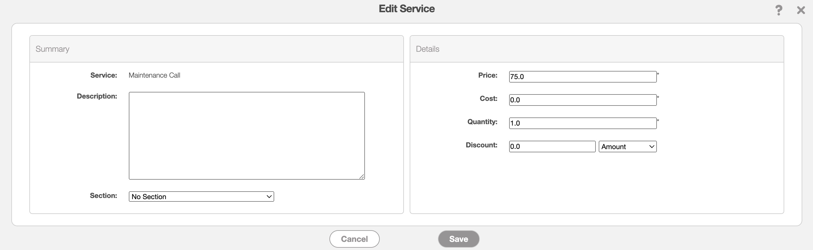Open the Section dropdown showing No Section
Screen dimensions: 813x250
(x=201, y=197)
